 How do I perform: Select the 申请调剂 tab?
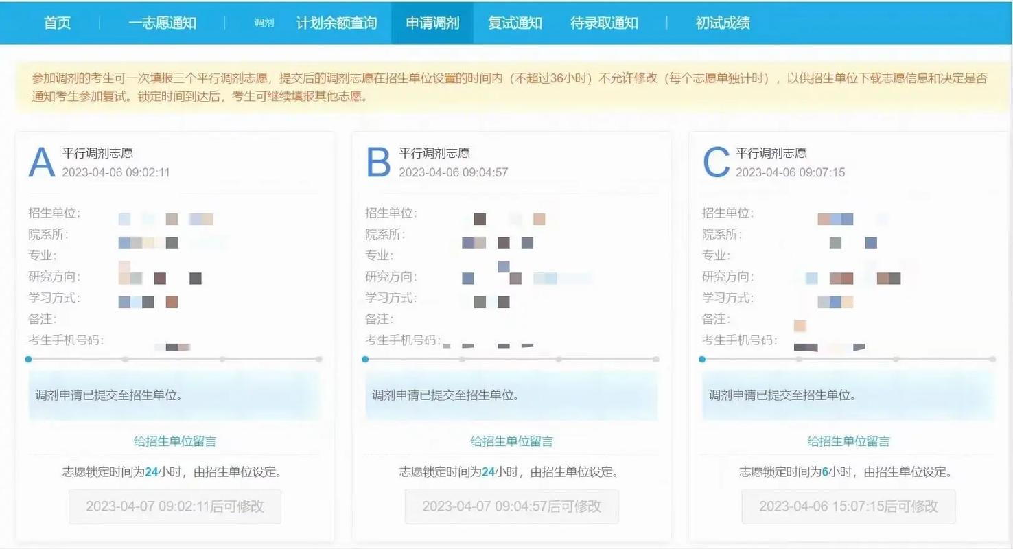coord(432,23)
